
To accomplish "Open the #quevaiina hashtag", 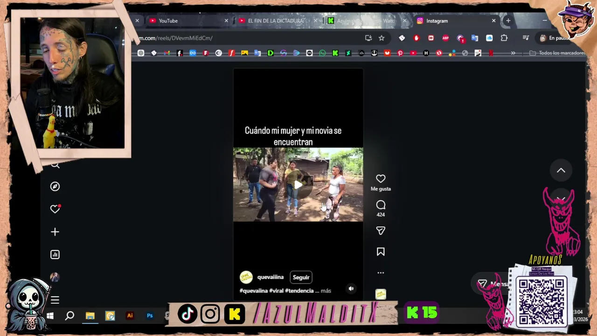I will (x=254, y=291).
